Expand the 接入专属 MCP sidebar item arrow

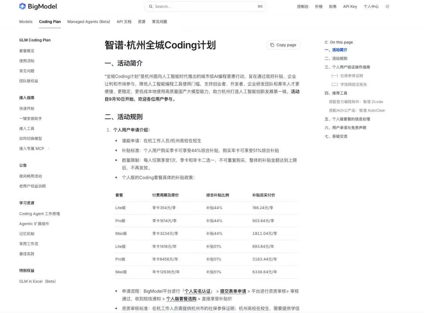coord(48,148)
